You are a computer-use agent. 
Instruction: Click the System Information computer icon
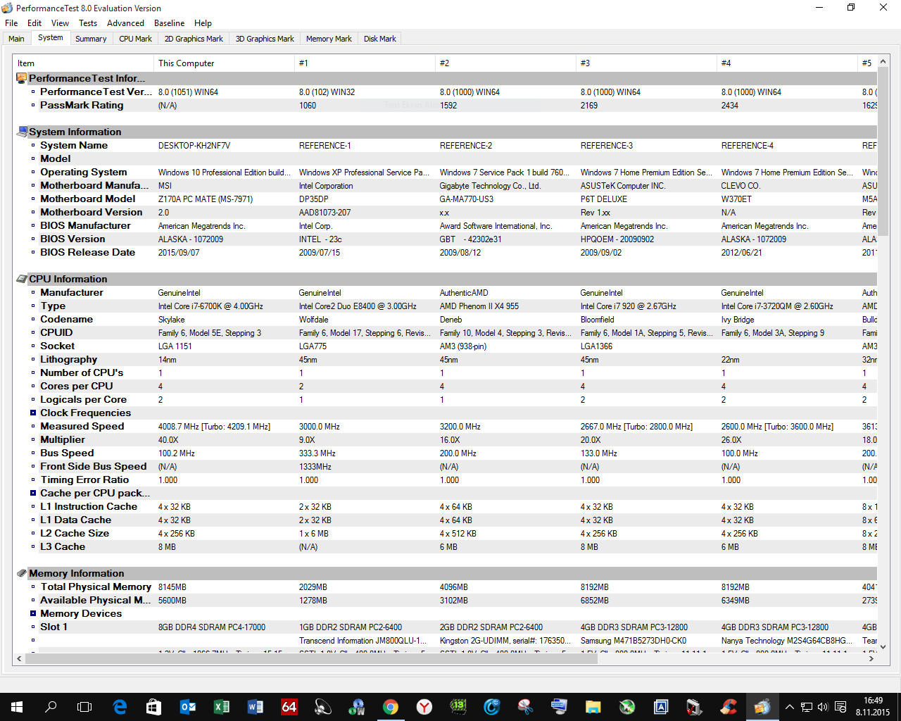click(22, 132)
